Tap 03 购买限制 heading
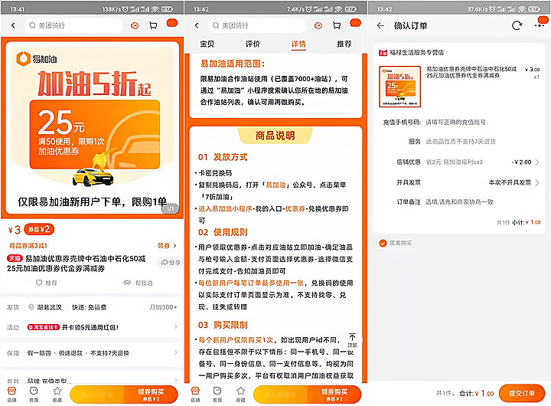 (x=223, y=325)
